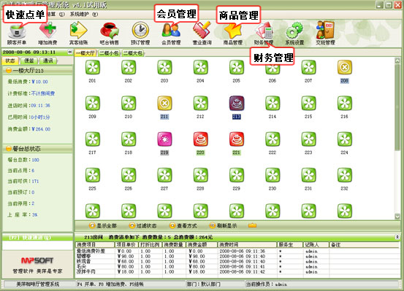Collapse the 一楼大厅213 section

[9, 70]
